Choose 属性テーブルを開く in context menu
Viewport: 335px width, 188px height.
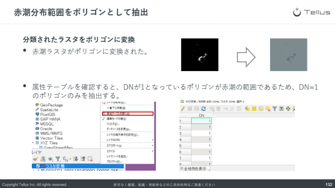click(128, 113)
